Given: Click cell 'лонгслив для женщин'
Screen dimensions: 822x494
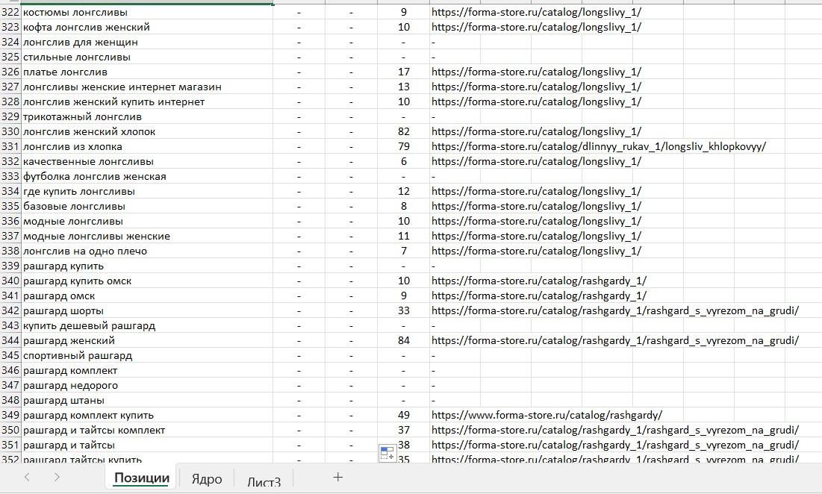Looking at the screenshot, I should 147,42.
